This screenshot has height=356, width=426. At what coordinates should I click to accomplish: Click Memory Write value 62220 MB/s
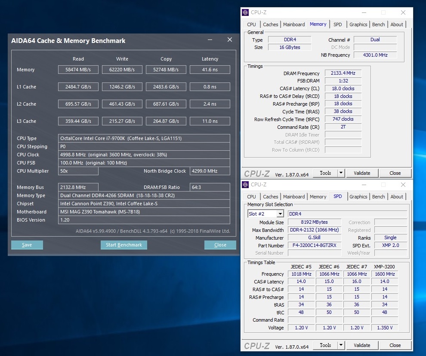[x=122, y=70]
